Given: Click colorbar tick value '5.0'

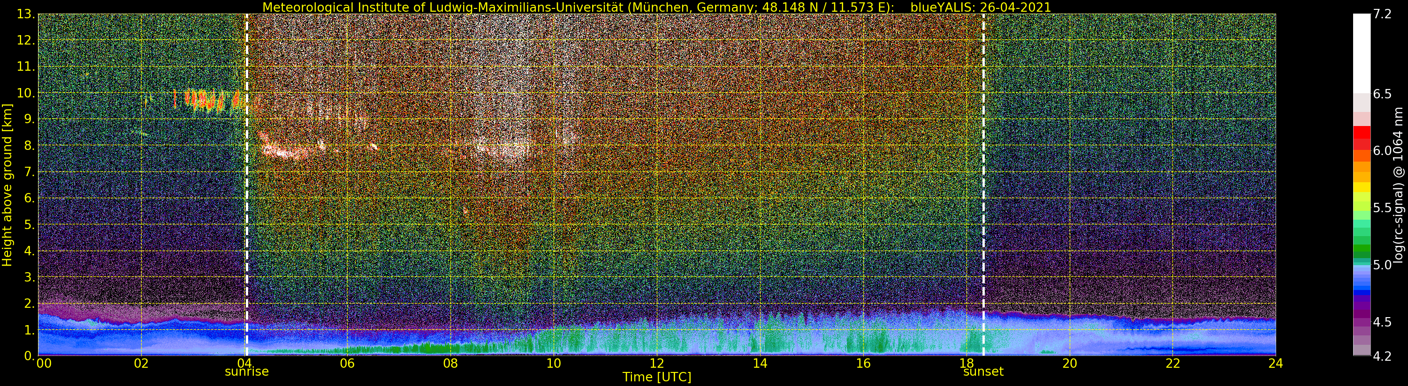Looking at the screenshot, I should 1382,265.
